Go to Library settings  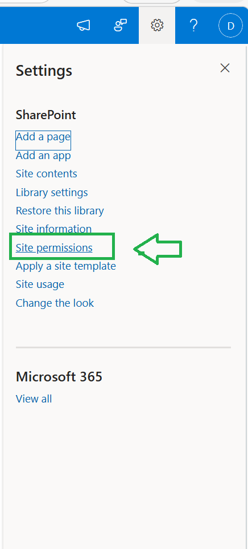52,192
